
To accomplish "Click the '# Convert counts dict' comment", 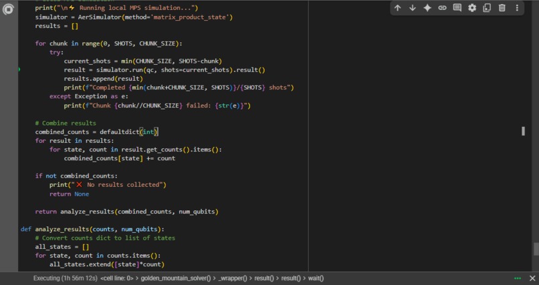I will click(x=105, y=238).
